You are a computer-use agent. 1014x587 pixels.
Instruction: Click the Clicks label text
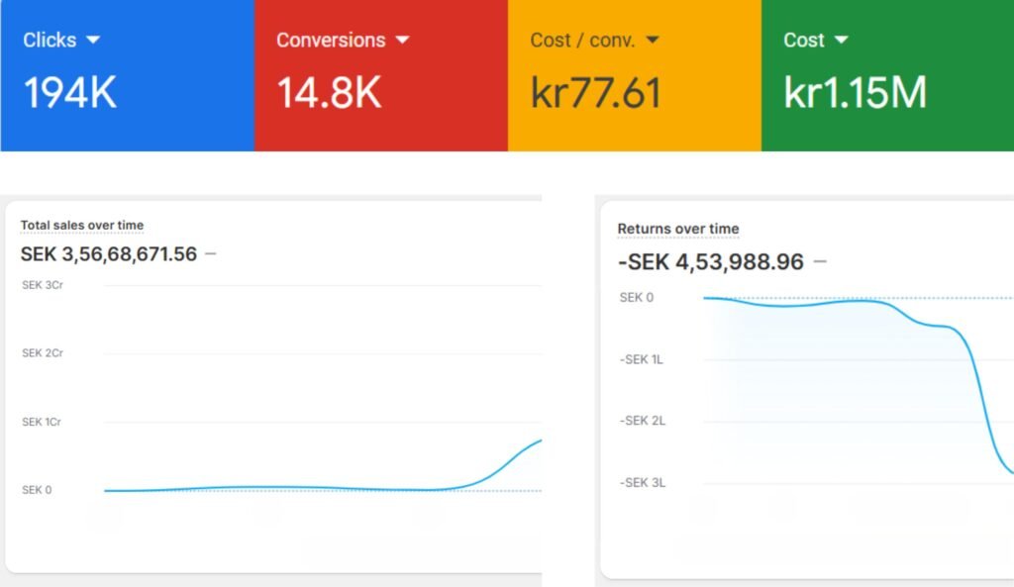tap(50, 41)
